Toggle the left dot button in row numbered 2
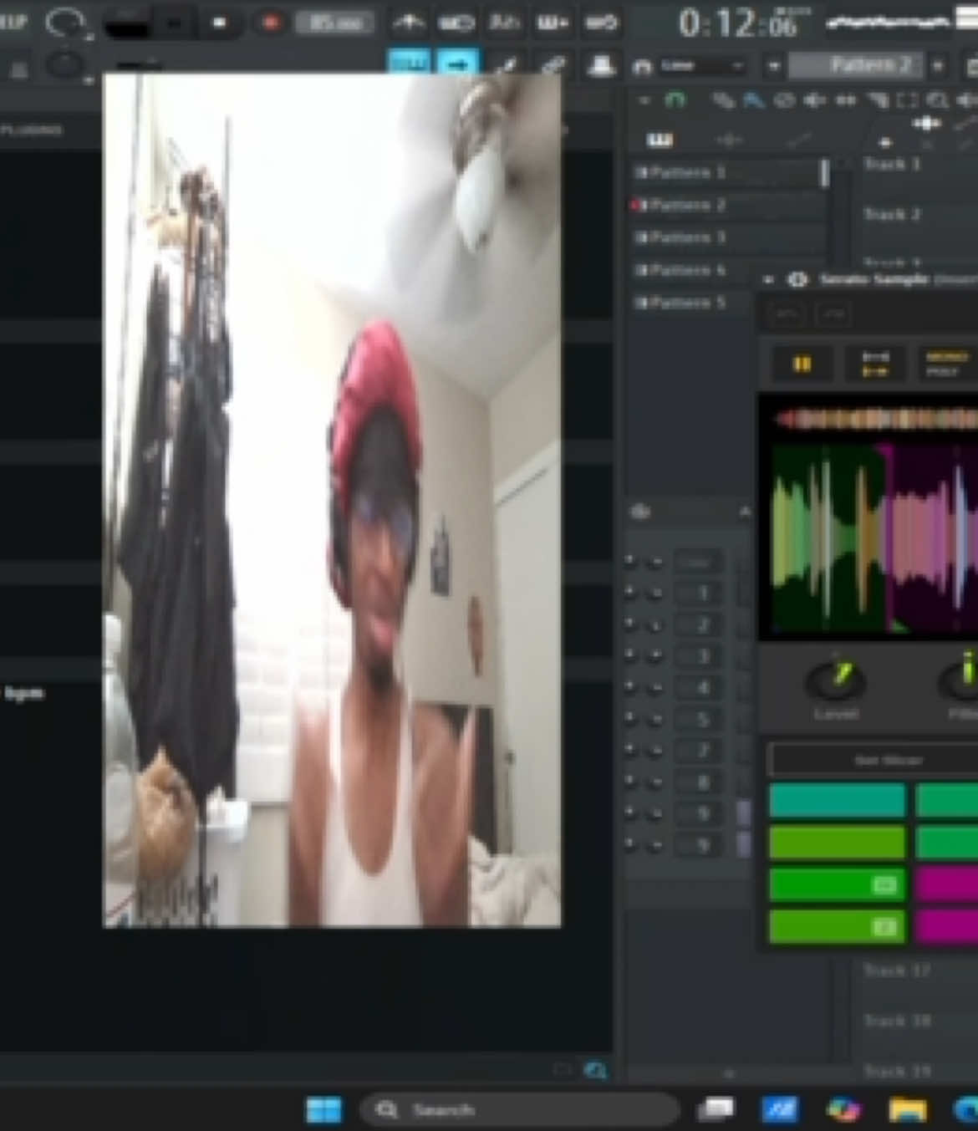Viewport: 978px width, 1131px height. tap(629, 624)
